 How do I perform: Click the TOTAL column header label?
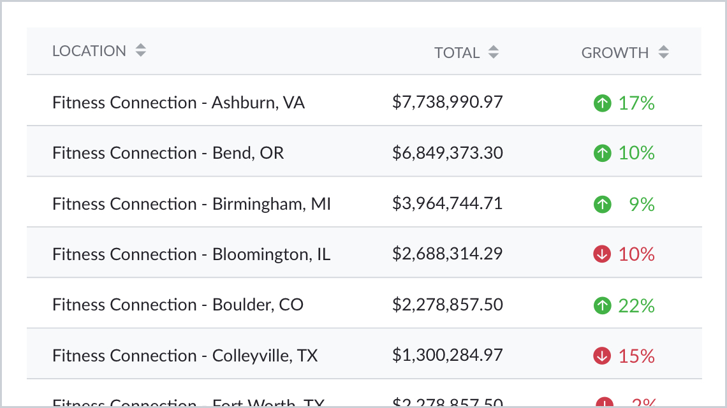(457, 53)
